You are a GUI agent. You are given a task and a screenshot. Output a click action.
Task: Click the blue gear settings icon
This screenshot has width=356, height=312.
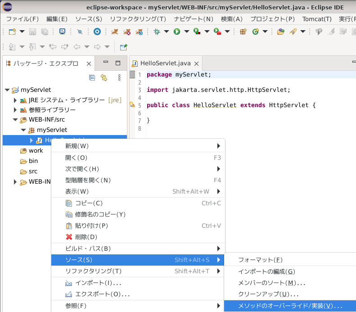[97, 32]
